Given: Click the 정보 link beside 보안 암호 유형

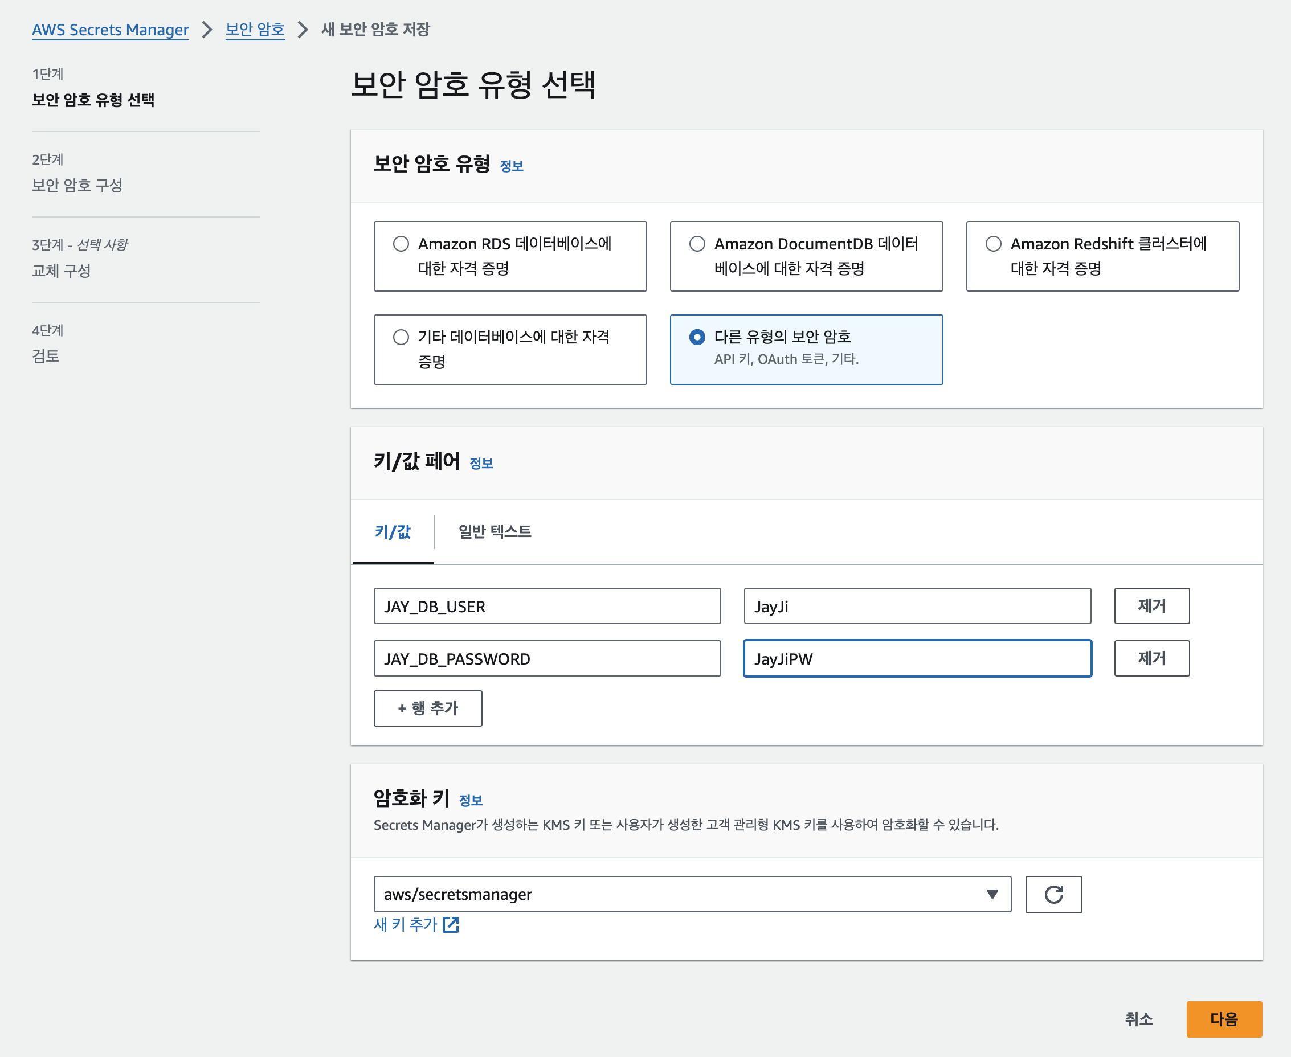Looking at the screenshot, I should [511, 166].
